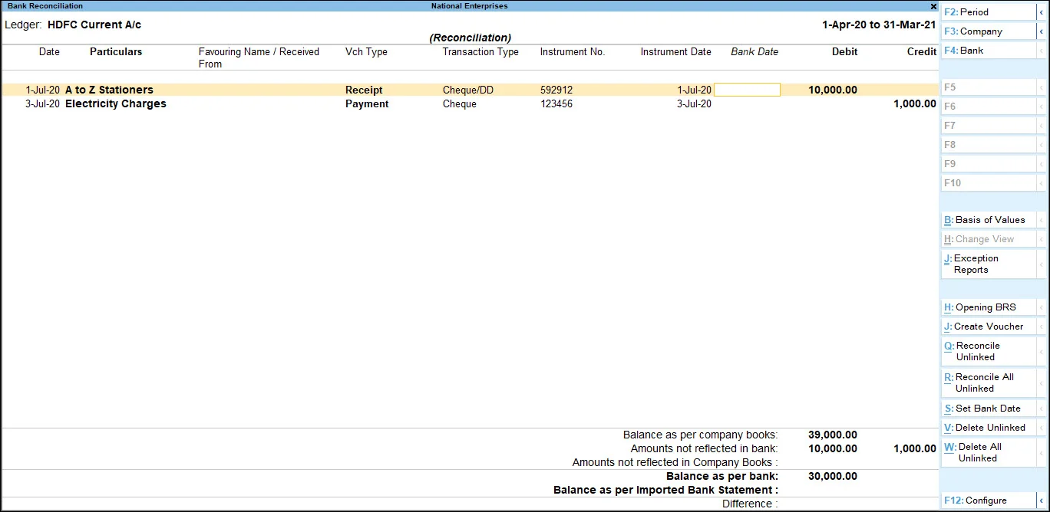Select the period 1-Apr-20 to 31-Mar-21
This screenshot has height=512, width=1050.
(879, 25)
